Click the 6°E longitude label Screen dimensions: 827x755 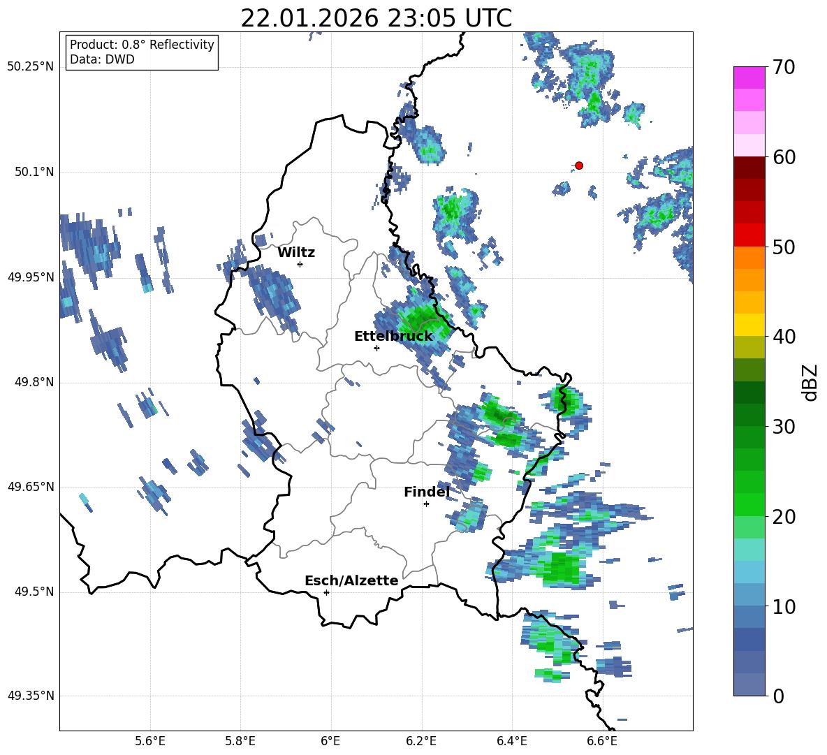coord(330,741)
